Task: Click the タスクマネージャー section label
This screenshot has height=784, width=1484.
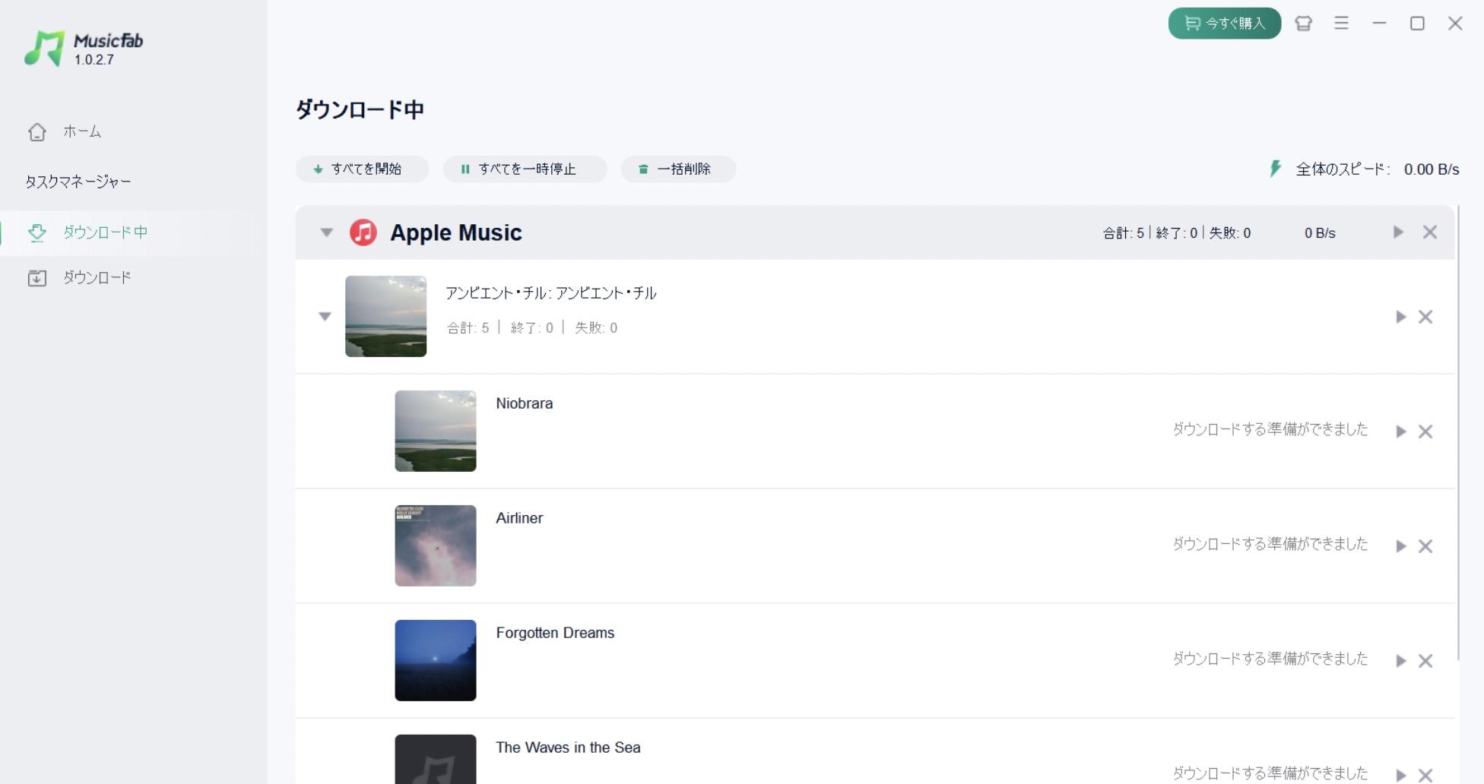Action: click(x=78, y=182)
